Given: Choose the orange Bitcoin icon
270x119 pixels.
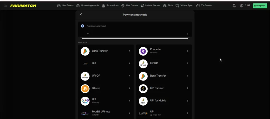Looking at the screenshot, I should click(x=85, y=88).
